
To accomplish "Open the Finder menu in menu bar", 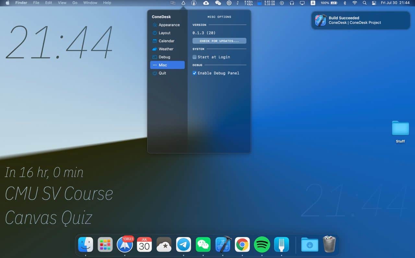I will point(21,3).
